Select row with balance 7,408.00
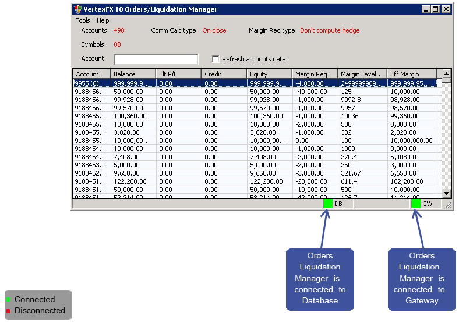This screenshot has height=322, width=459. pos(255,157)
